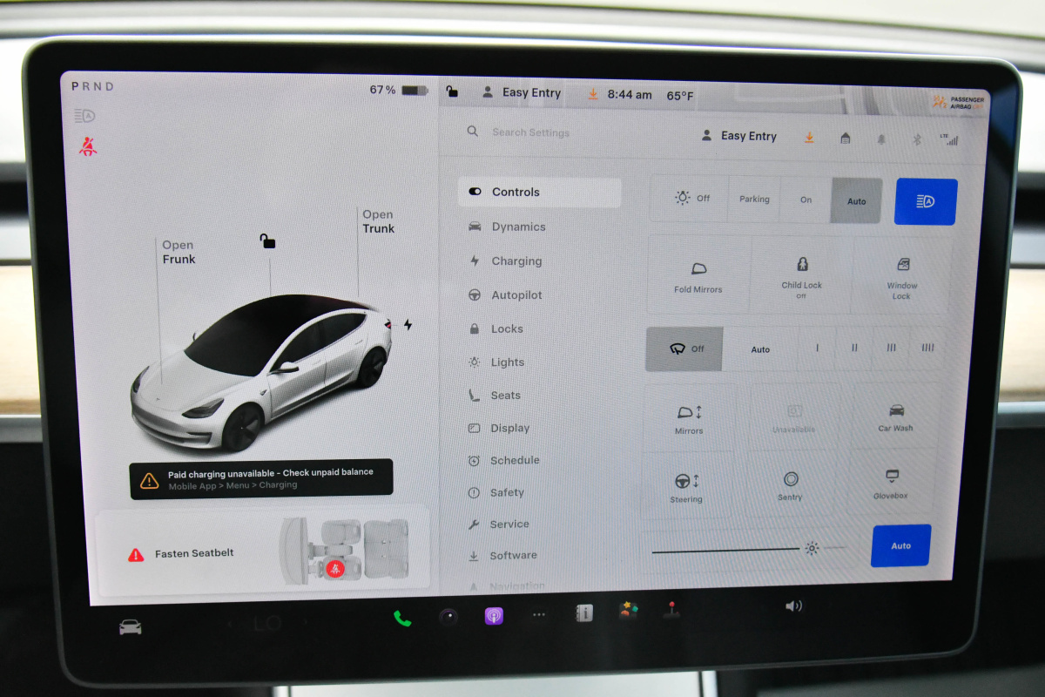Screen dimensions: 1045x697
Task: Tap the Bluetooth icon in settings header
Action: 916,139
